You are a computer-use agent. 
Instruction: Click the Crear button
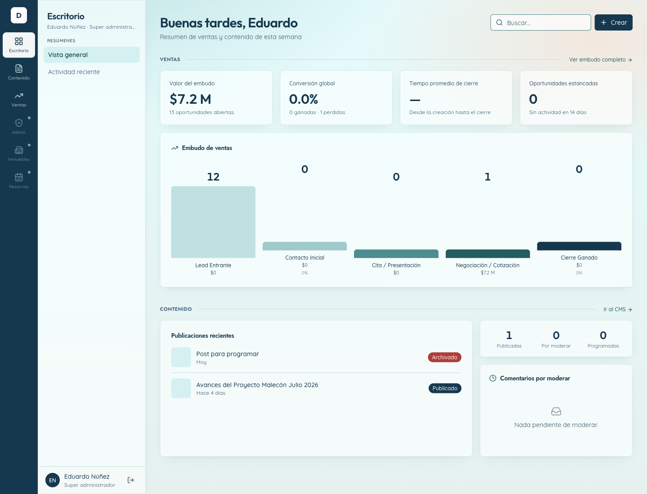(613, 22)
